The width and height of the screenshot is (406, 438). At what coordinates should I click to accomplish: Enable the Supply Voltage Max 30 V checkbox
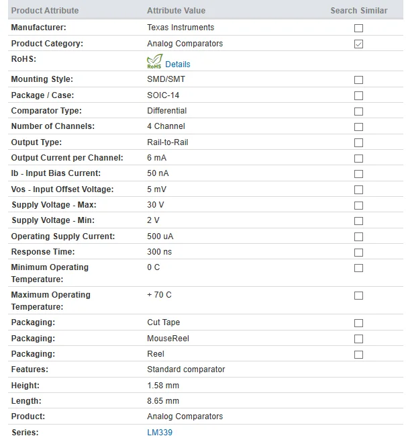(358, 206)
